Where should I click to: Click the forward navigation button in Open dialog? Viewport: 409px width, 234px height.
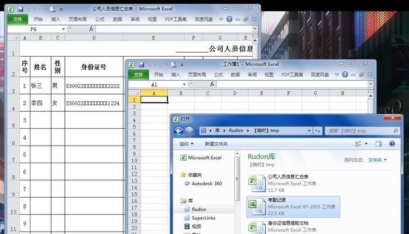(x=189, y=131)
